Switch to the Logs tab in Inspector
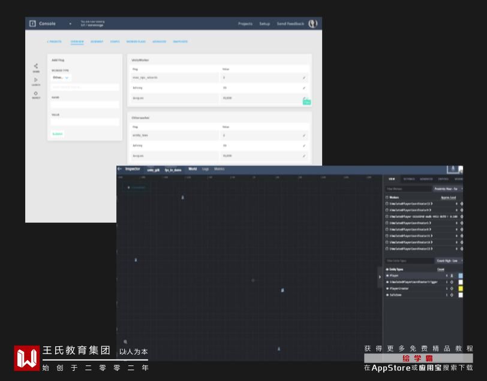The height and width of the screenshot is (381, 487). [205, 169]
